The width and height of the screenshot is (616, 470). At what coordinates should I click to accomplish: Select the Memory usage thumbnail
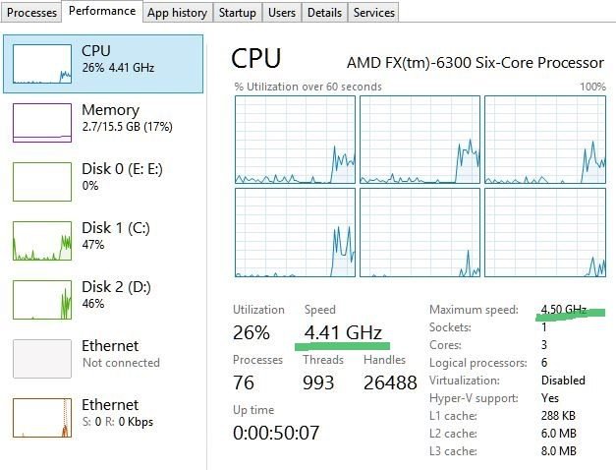point(41,122)
